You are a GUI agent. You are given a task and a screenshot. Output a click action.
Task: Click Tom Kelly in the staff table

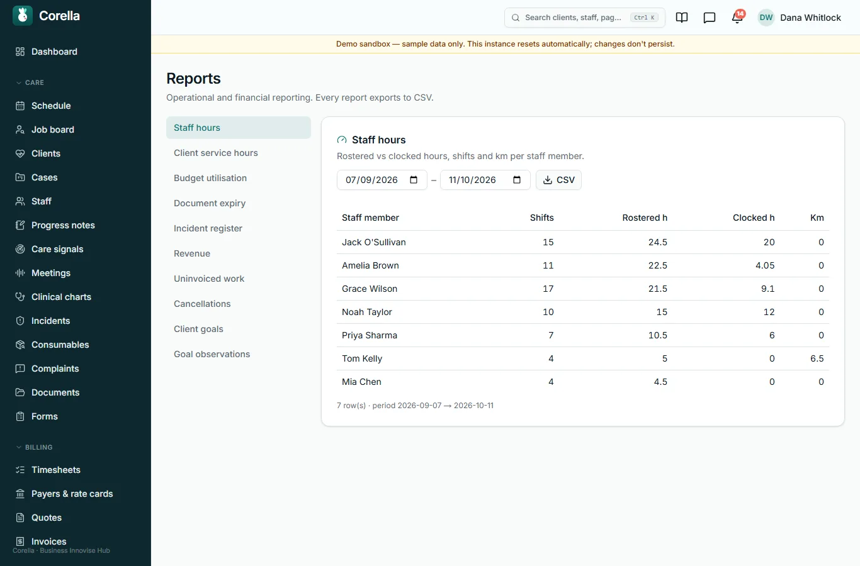coord(362,358)
